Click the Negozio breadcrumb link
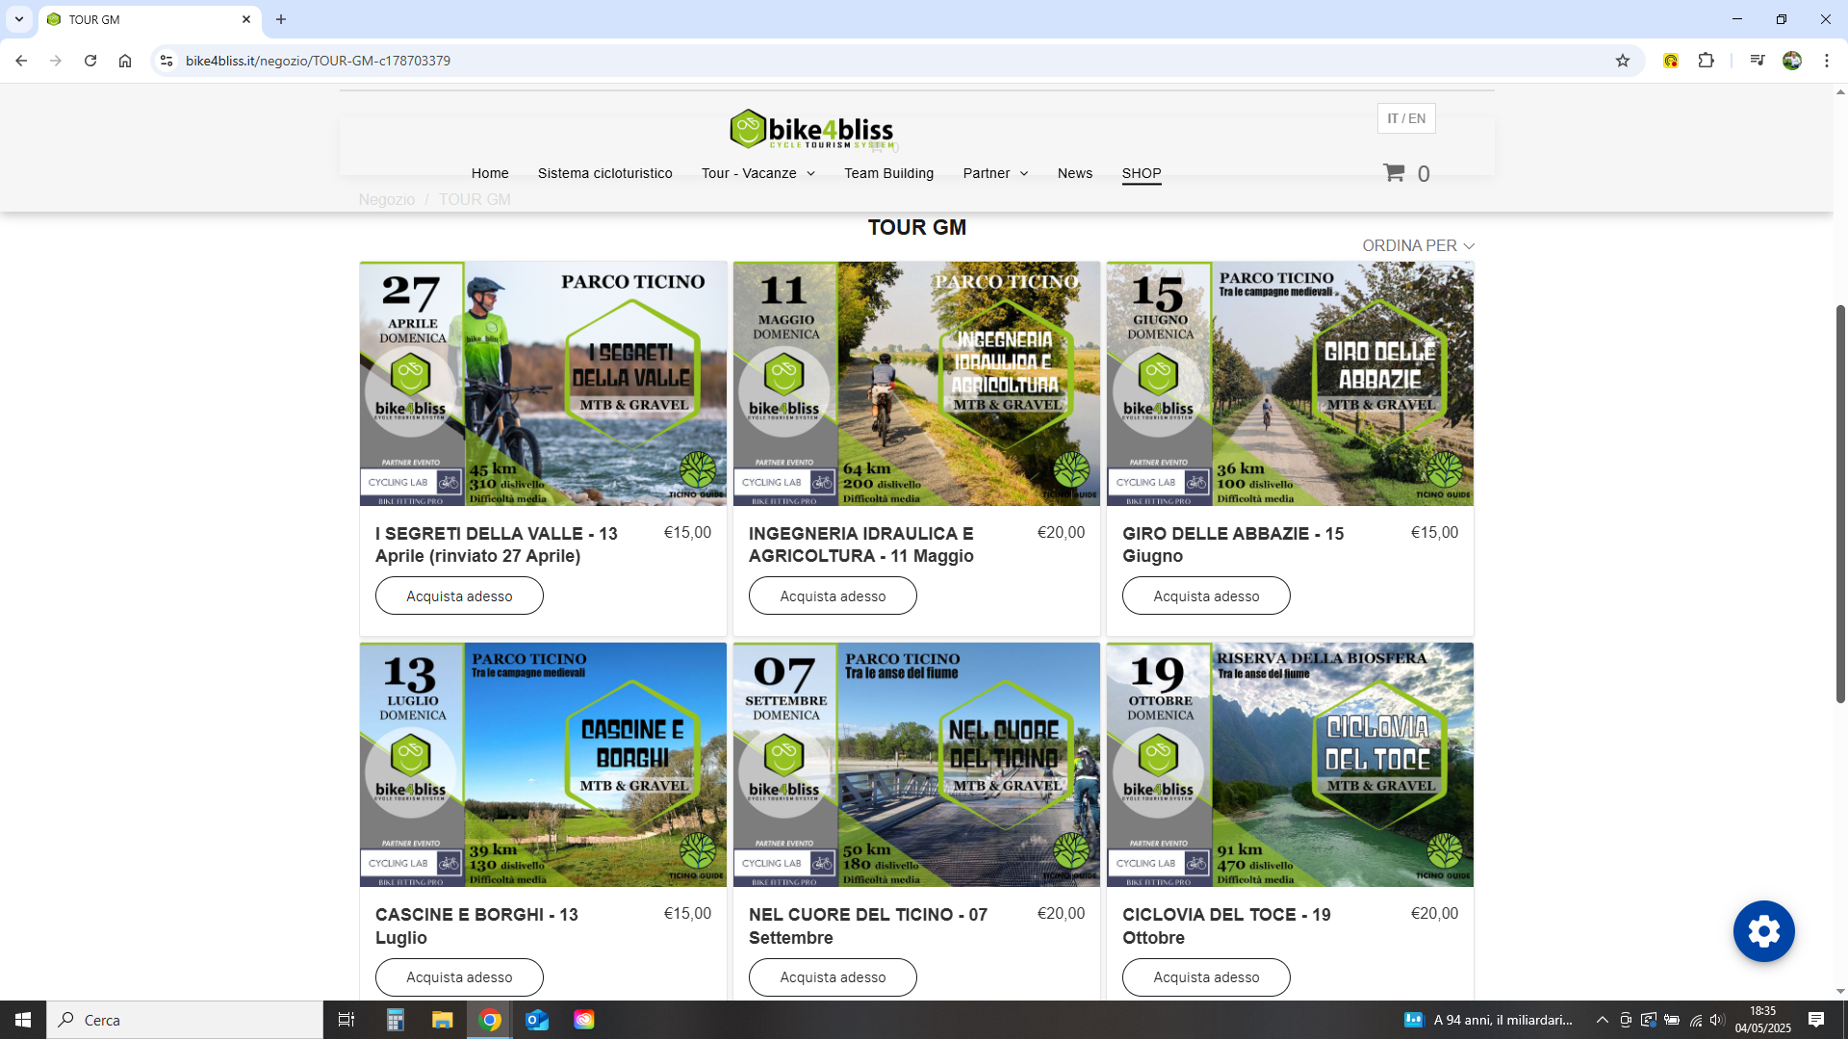This screenshot has width=1848, height=1039. pyautogui.click(x=387, y=199)
